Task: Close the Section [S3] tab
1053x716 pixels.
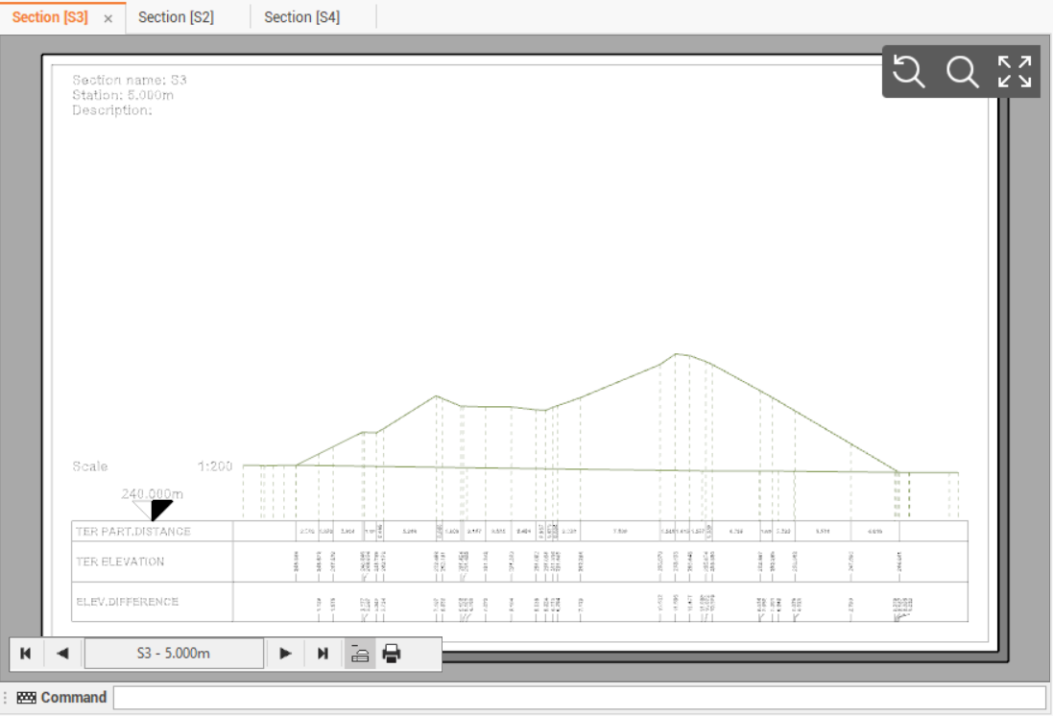Action: pyautogui.click(x=108, y=18)
